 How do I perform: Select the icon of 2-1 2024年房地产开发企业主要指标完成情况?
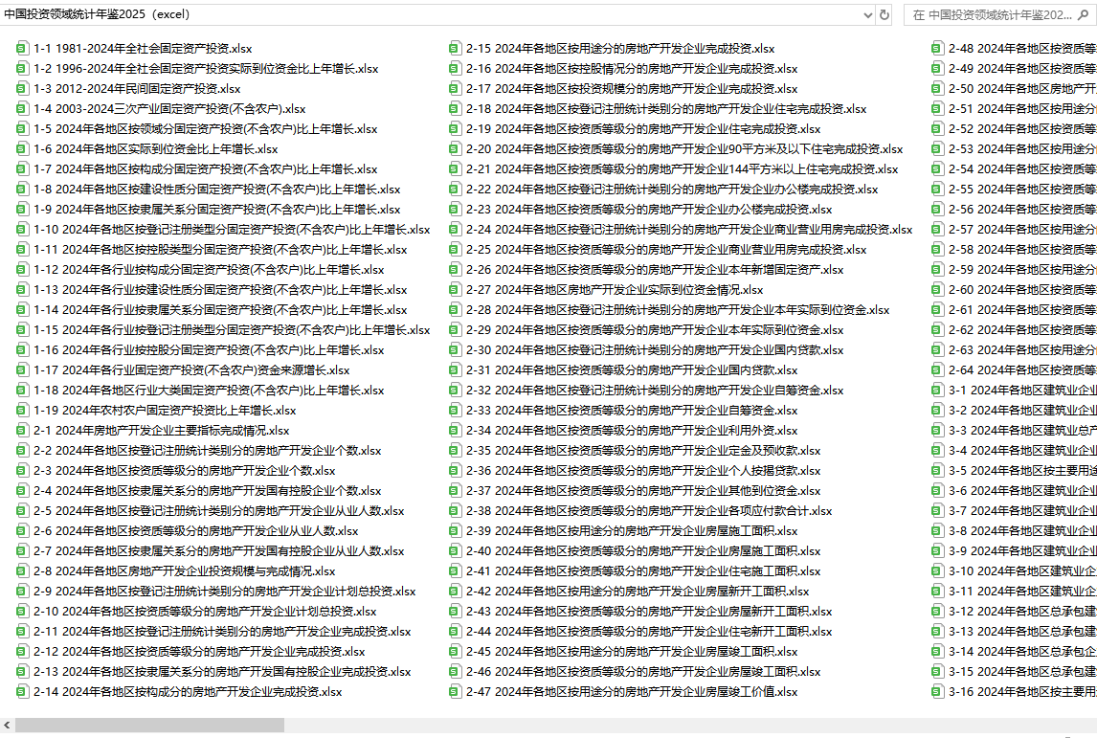(22, 430)
